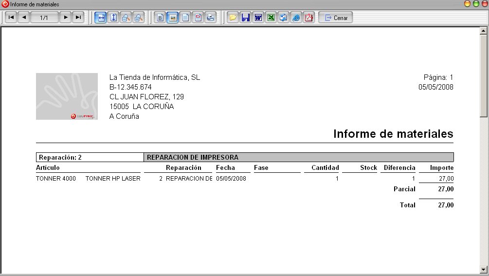Click the B toolbar icon
Image resolution: width=489 pixels, height=276 pixels.
pyautogui.click(x=160, y=18)
